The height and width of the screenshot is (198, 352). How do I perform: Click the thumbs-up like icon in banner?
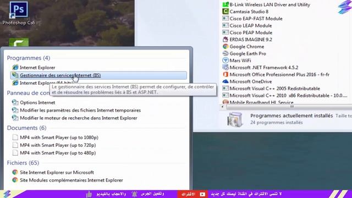(x=89, y=194)
